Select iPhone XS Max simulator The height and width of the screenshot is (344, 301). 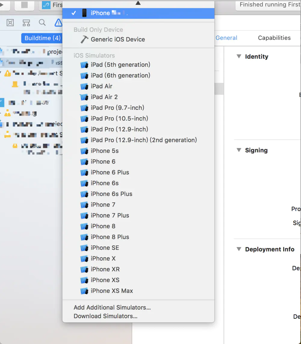(138, 290)
